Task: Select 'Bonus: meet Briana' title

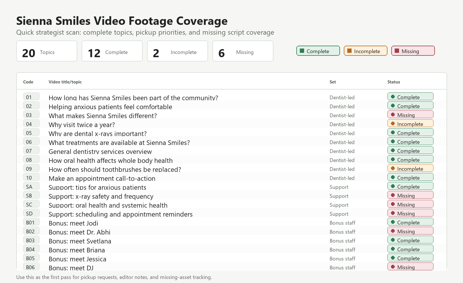Action: 77,250
